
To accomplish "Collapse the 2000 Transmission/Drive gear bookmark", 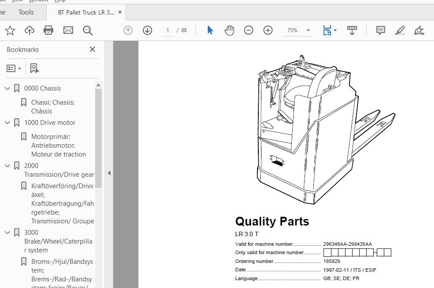I will point(7,166).
